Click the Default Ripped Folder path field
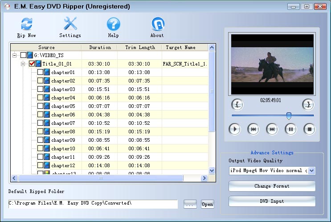 coord(93,204)
